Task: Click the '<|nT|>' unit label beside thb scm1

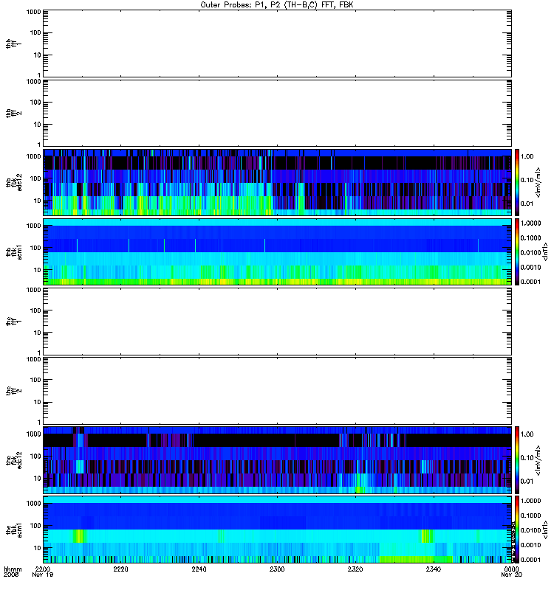Action: (544, 252)
